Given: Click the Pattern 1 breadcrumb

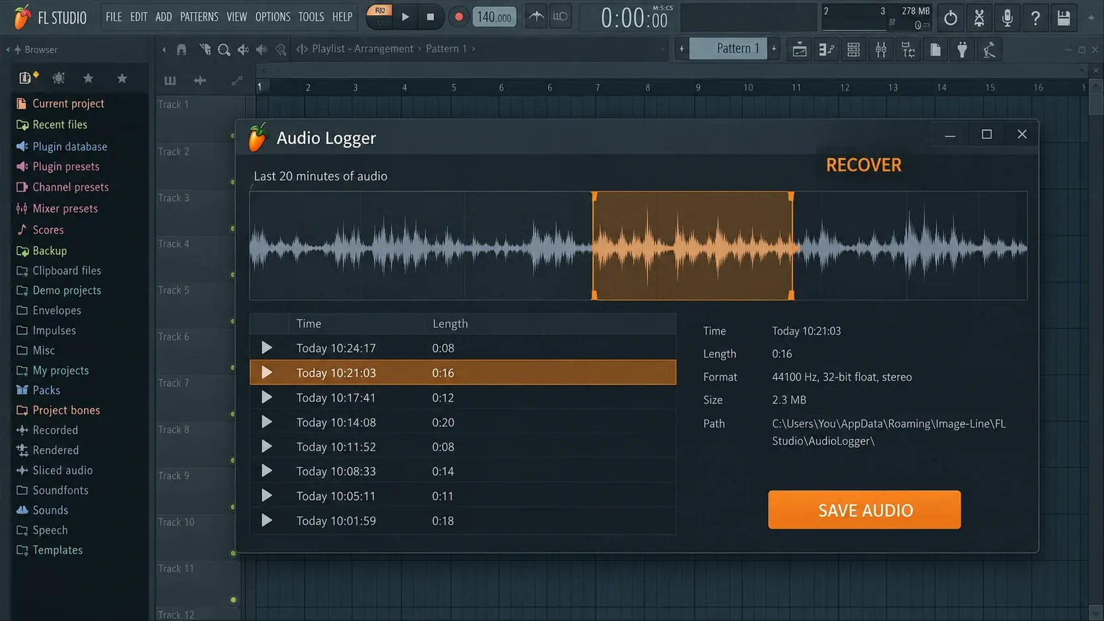Looking at the screenshot, I should [x=446, y=49].
